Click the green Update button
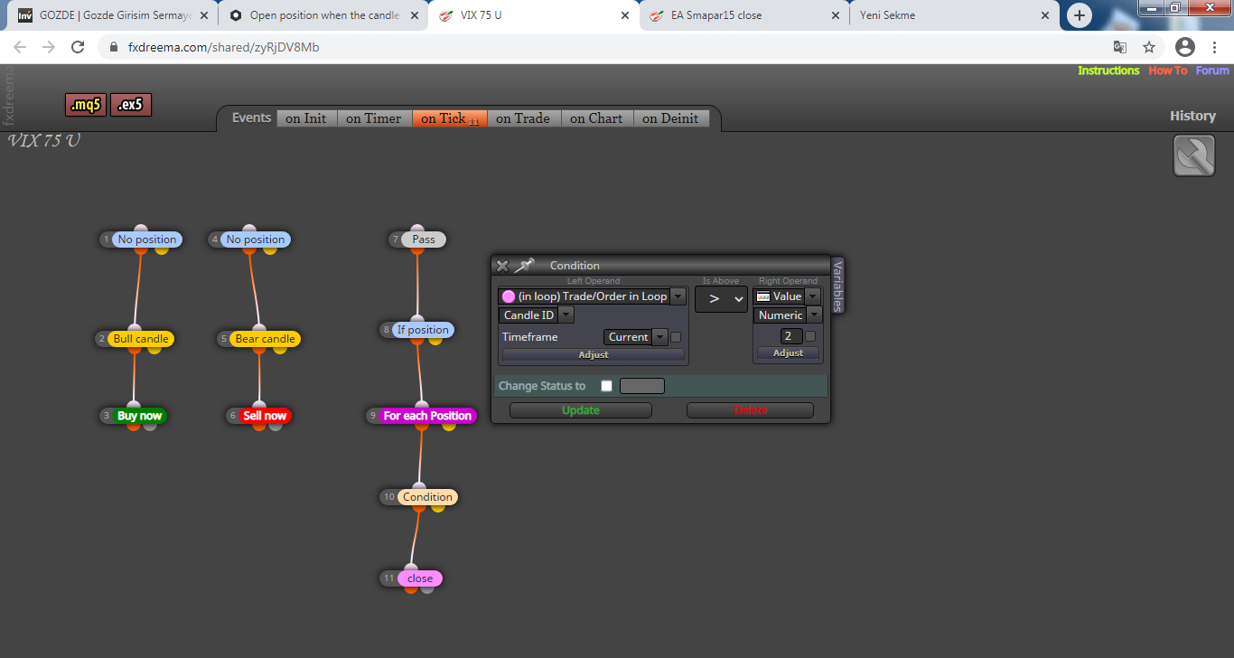 [581, 410]
